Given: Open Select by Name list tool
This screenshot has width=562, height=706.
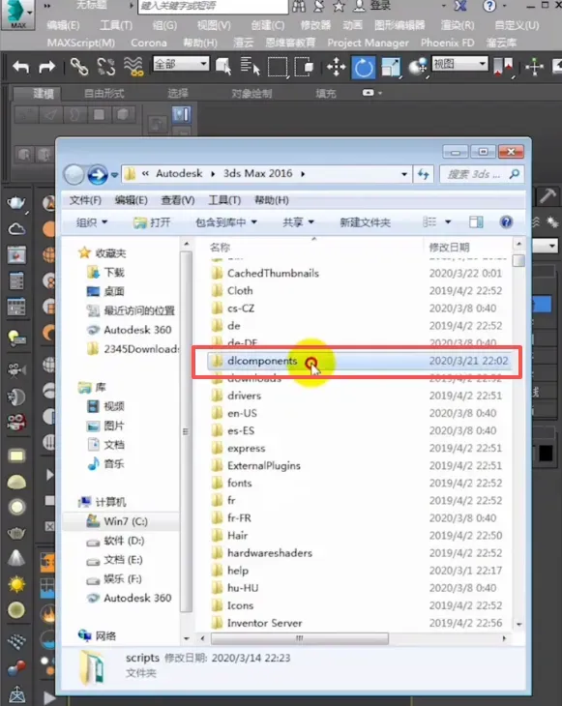Looking at the screenshot, I should 250,67.
